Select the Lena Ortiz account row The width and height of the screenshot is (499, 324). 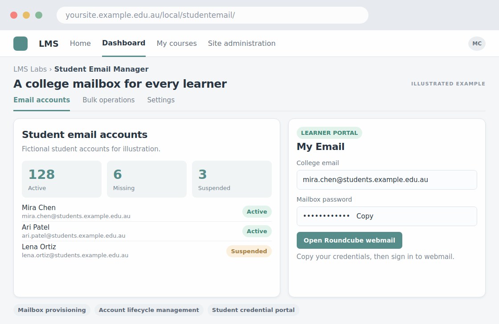147,251
